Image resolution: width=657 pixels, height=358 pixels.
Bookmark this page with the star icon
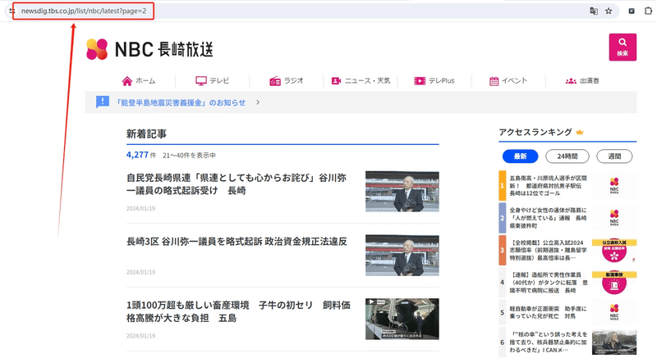[x=609, y=11]
